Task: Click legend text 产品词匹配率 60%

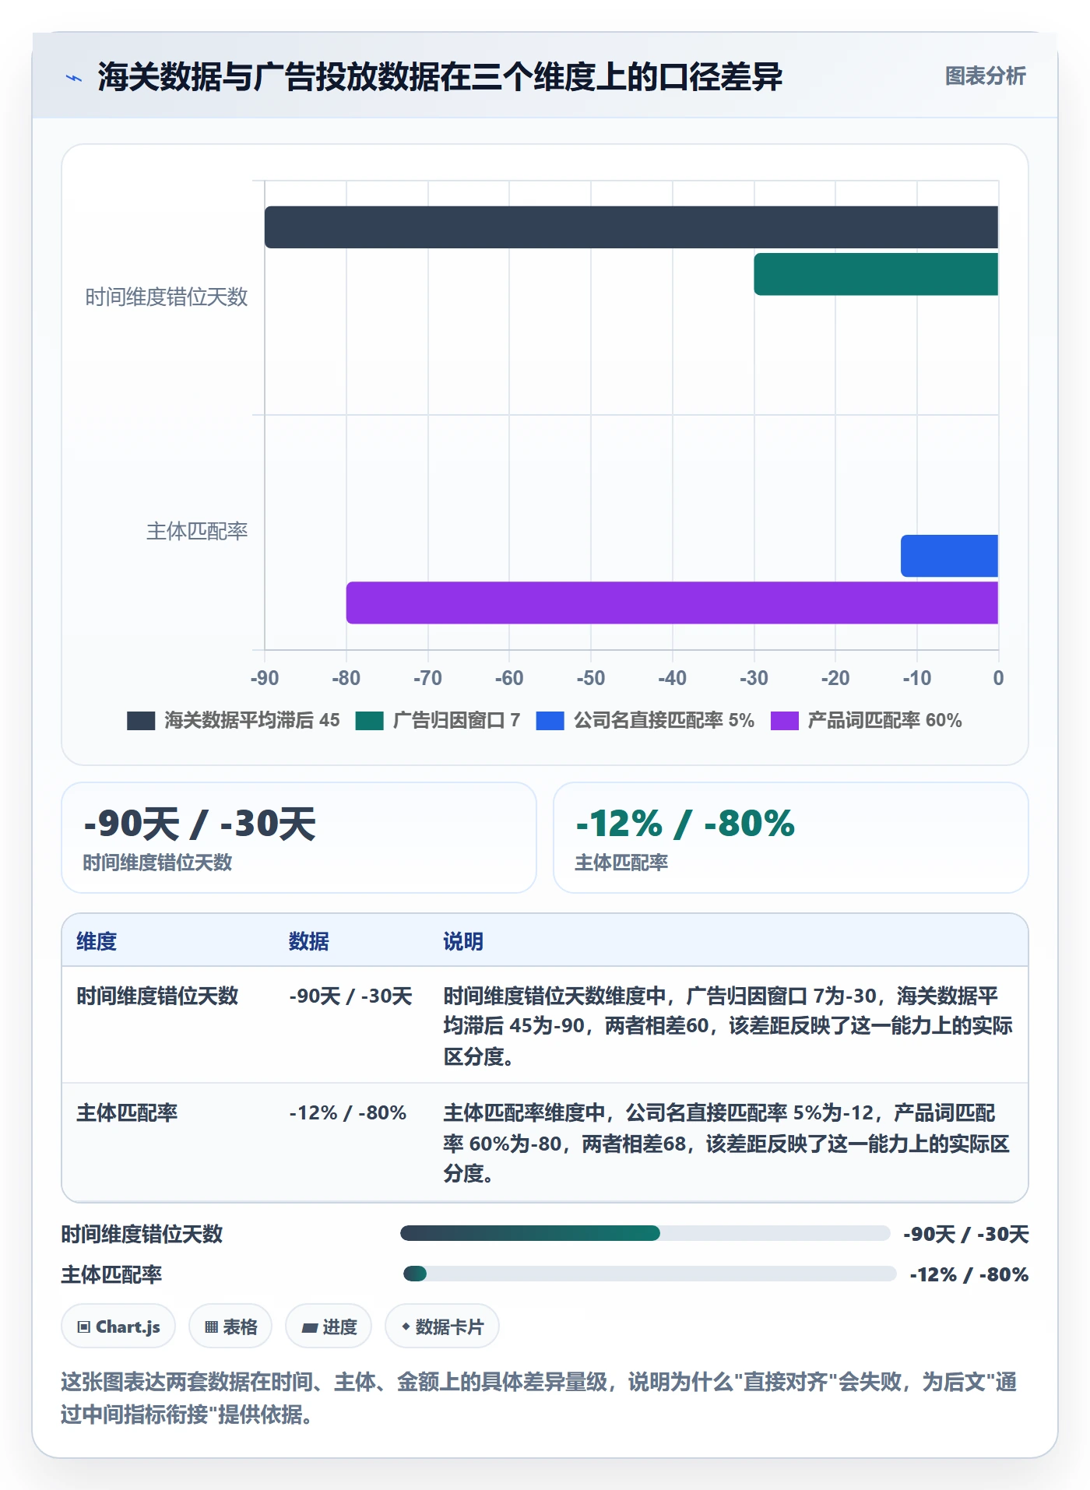Action: pos(884,721)
